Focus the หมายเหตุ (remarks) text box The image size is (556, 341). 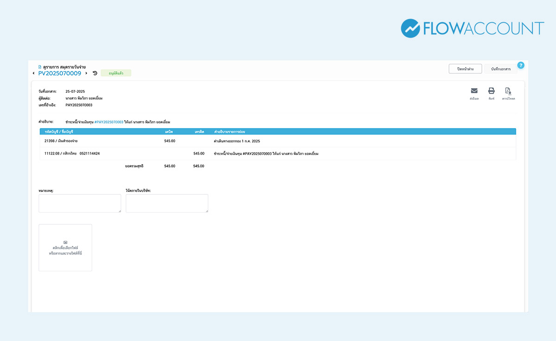[x=80, y=203]
